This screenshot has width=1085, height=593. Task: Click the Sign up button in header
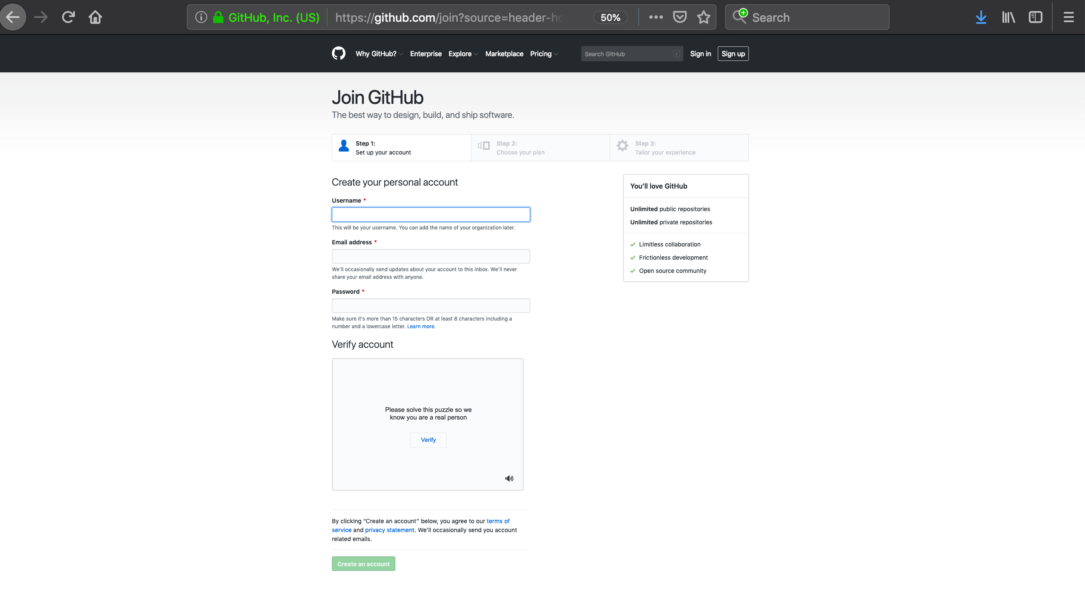733,54
